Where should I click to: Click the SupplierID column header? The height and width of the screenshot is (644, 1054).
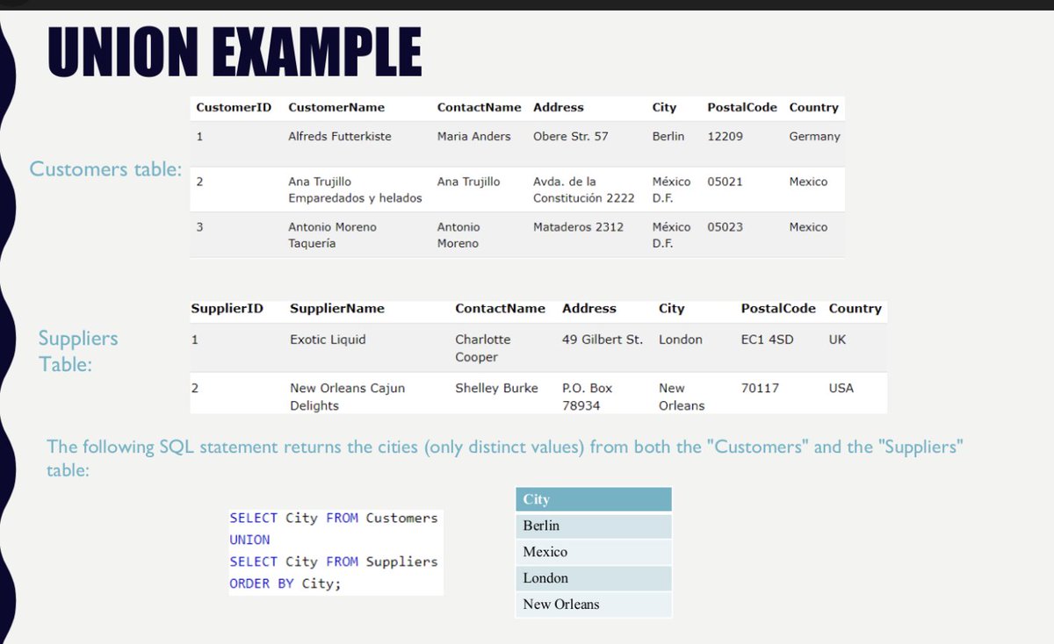click(x=227, y=308)
